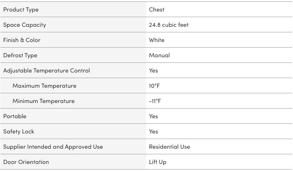Select the Yes value beside Safety Lock
293x171 pixels.
[x=153, y=132]
